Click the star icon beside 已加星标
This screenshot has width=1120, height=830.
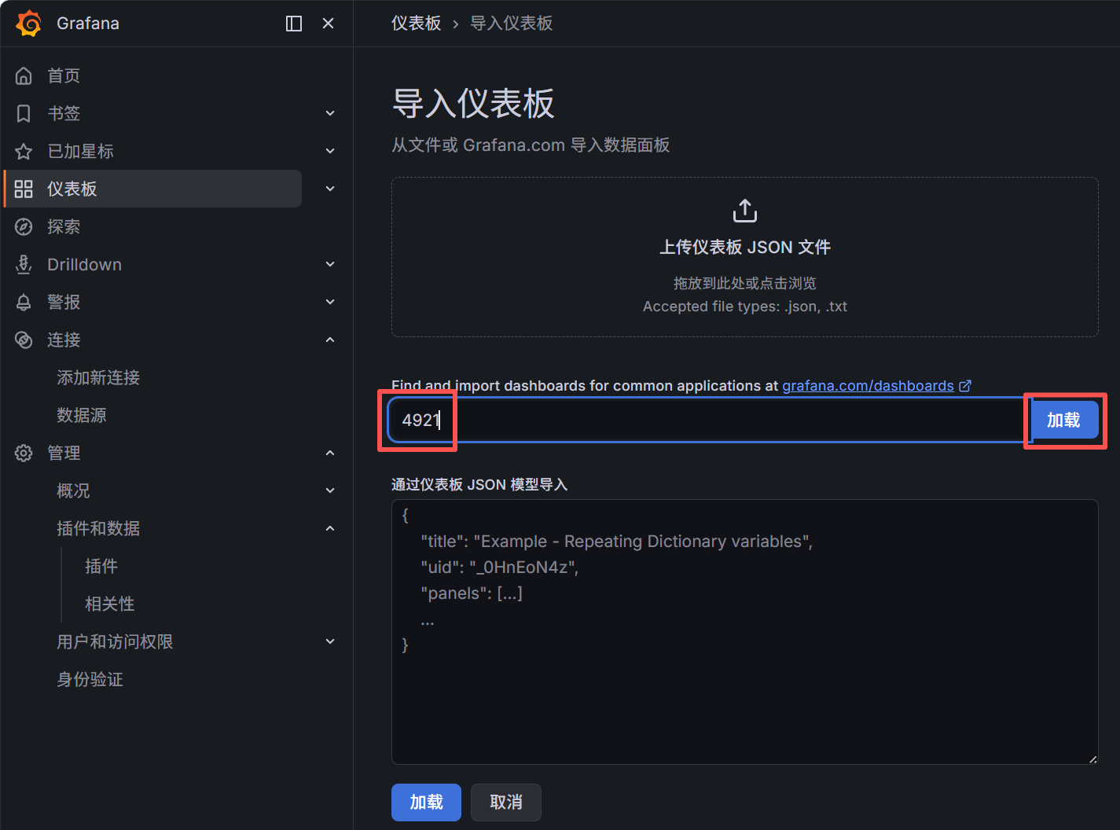point(24,151)
